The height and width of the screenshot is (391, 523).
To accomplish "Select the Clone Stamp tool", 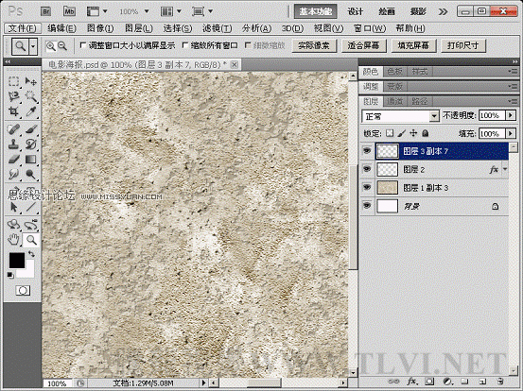I will click(13, 144).
